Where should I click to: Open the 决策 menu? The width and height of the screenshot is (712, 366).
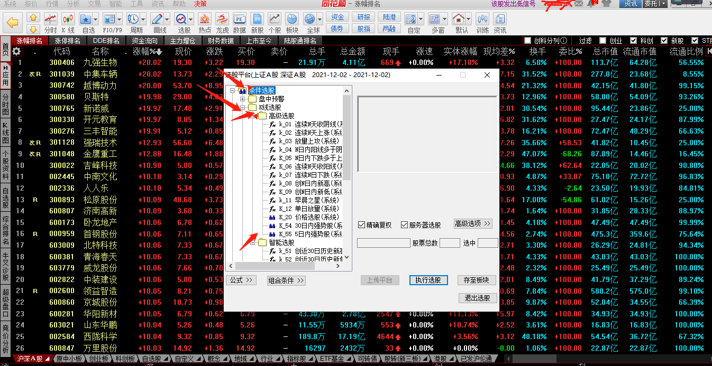tap(200, 4)
